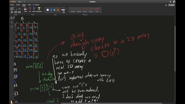The height and width of the screenshot is (104, 185).
Task: Show the notebooks navigation sidebar icon
Action: 12,18
